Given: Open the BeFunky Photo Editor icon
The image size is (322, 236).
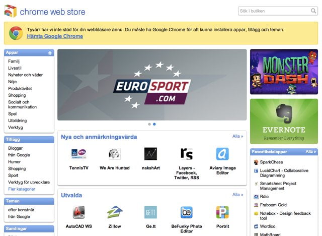Looking at the screenshot, I should pyautogui.click(x=187, y=212).
